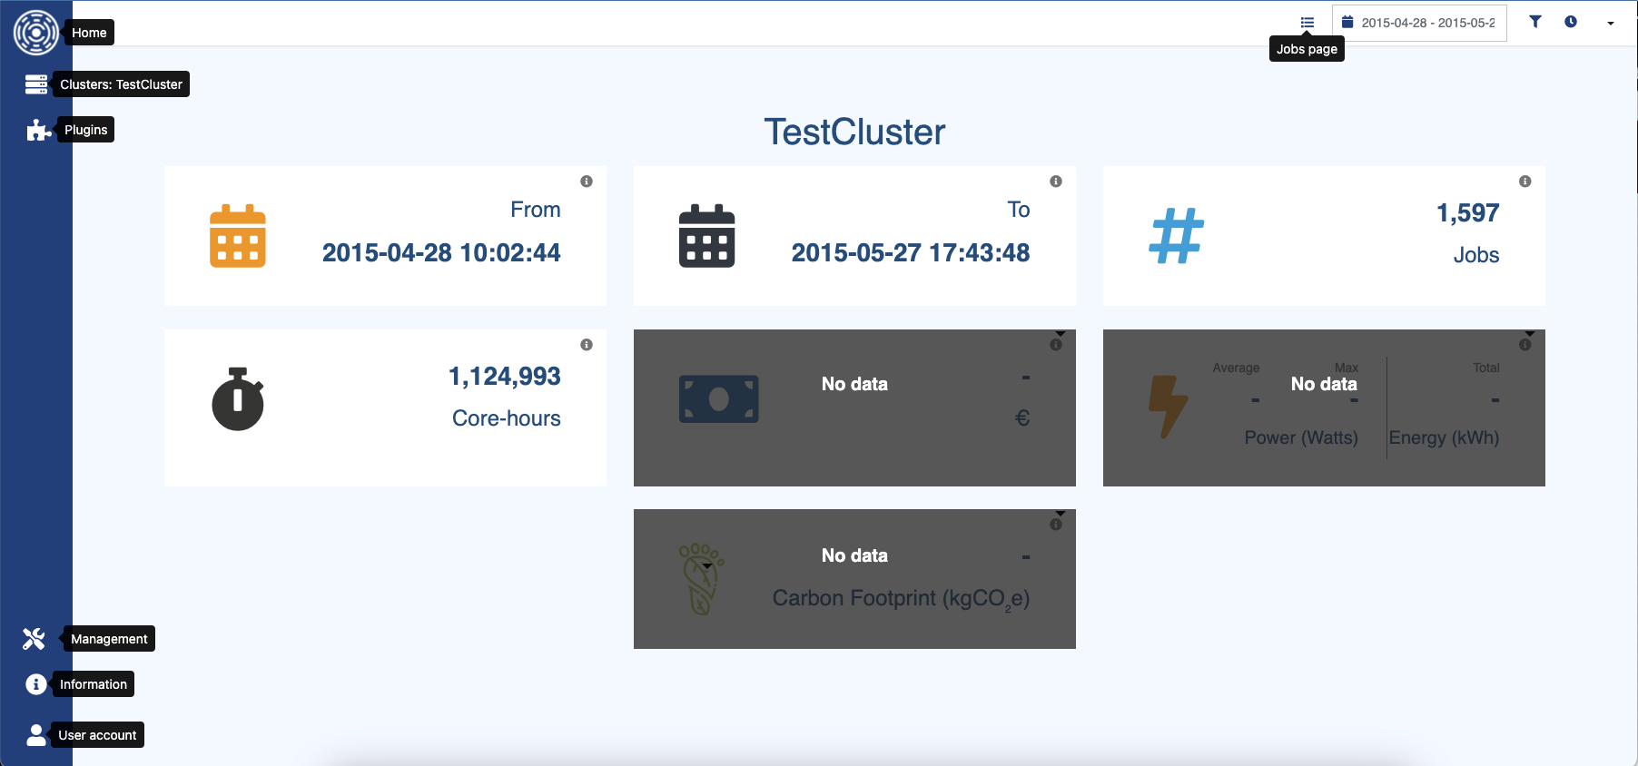Viewport: 1638px width, 766px height.
Task: Open the filter funnel icon
Action: pos(1535,22)
